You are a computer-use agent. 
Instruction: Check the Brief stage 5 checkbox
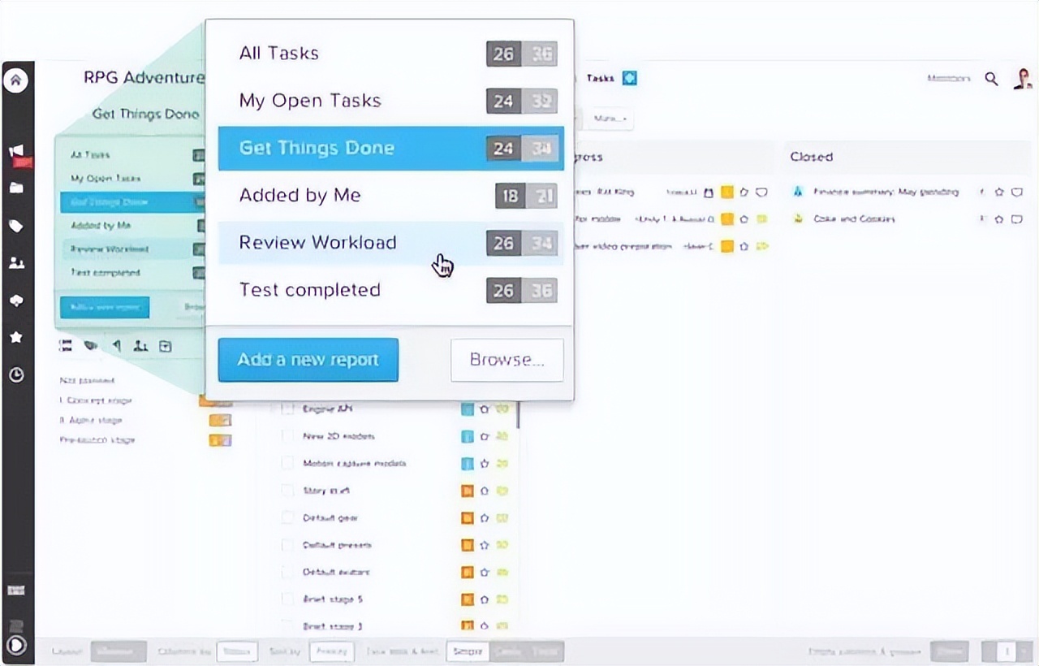287,599
